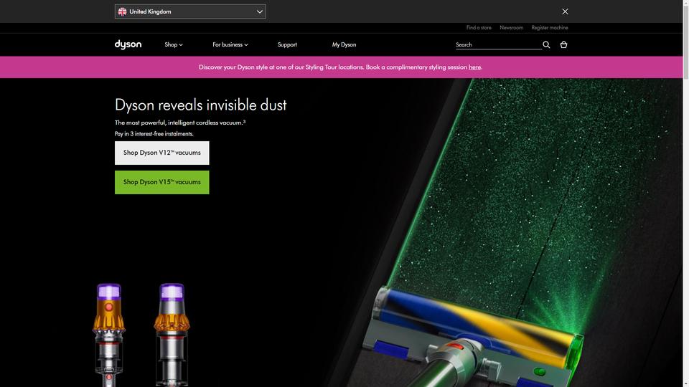Viewport: 689px width, 387px height.
Task: Open the shopping basket icon
Action: [x=563, y=44]
